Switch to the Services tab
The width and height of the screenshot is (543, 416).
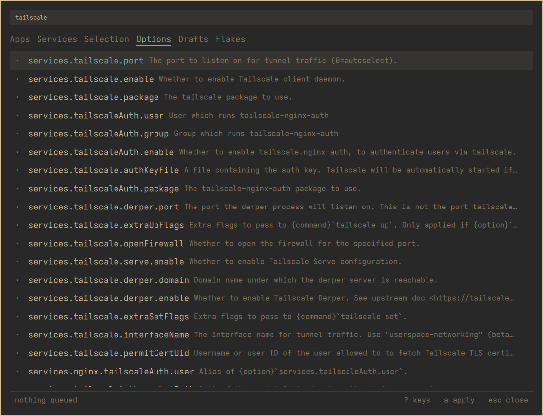57,39
